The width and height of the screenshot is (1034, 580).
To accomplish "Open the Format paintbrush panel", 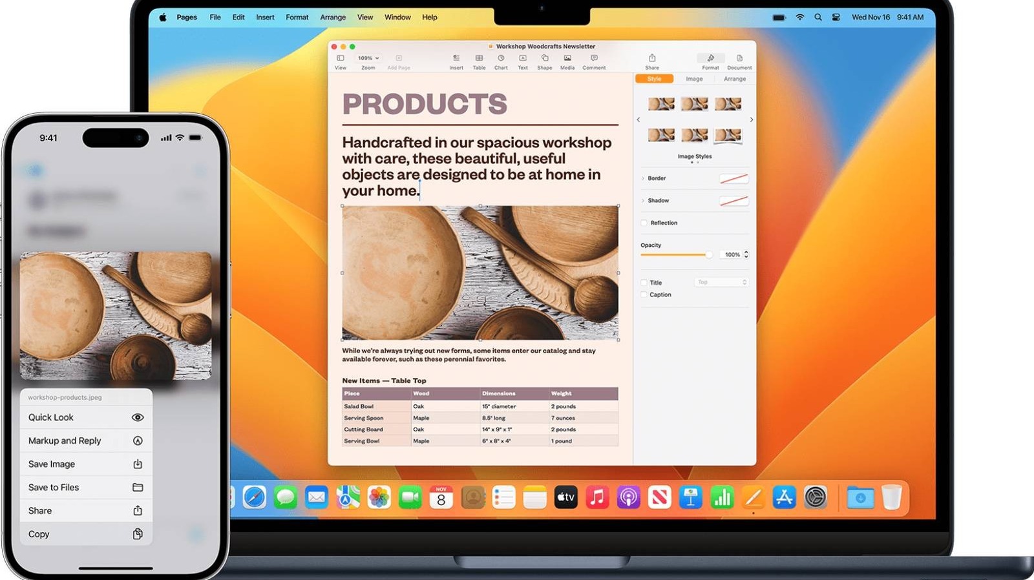I will [x=710, y=59].
